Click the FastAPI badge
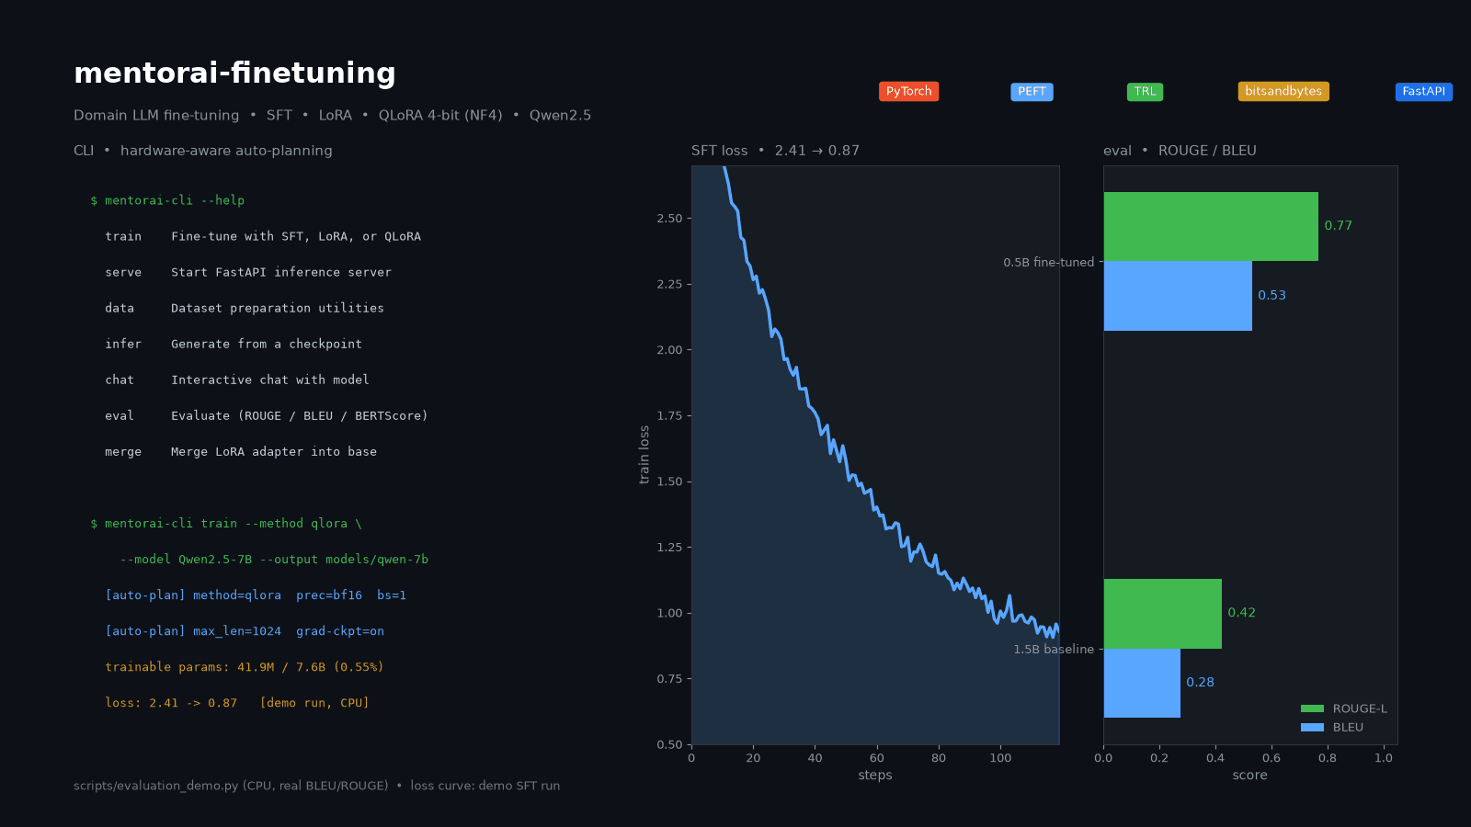The width and height of the screenshot is (1471, 827). (1423, 92)
